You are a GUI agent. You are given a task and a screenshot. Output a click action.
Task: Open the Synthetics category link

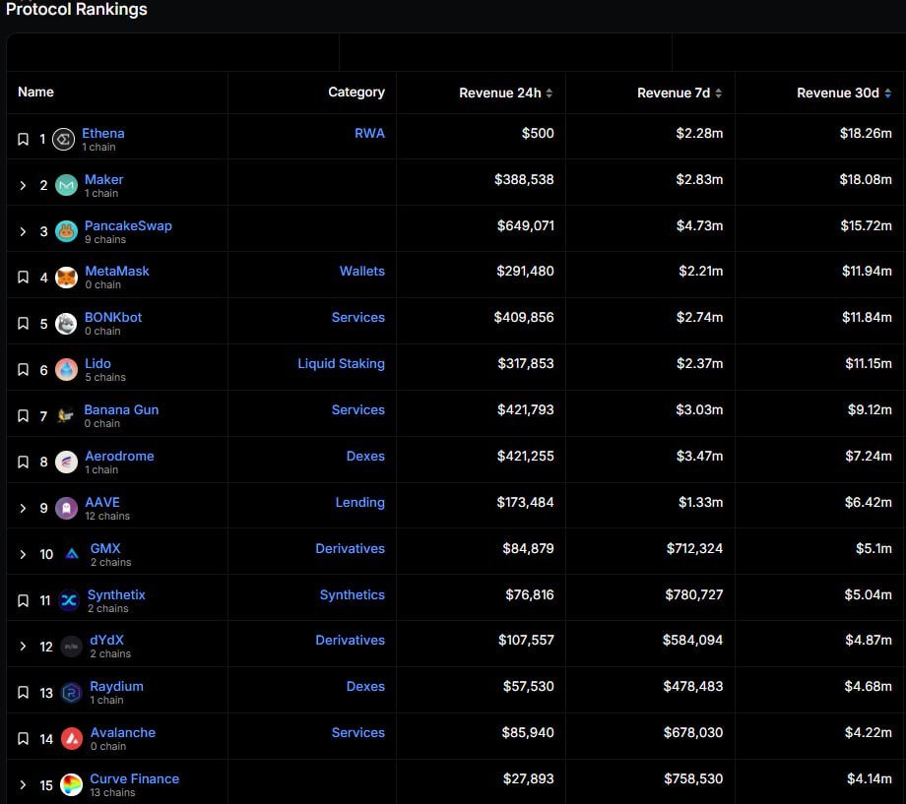tap(352, 594)
